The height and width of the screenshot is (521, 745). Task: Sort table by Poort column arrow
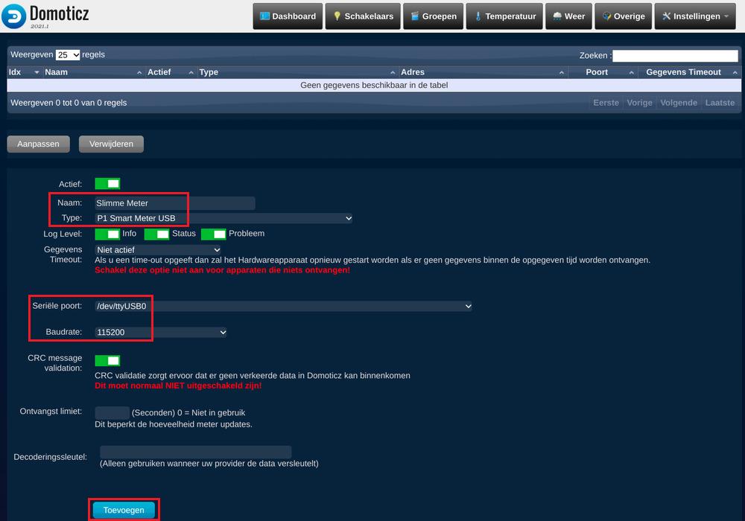tap(632, 73)
